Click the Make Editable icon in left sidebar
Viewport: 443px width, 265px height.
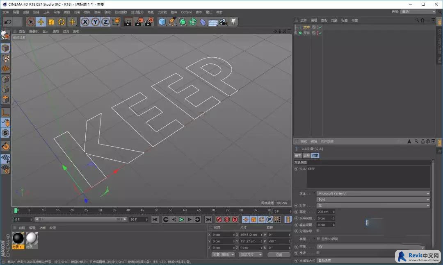click(x=5, y=35)
